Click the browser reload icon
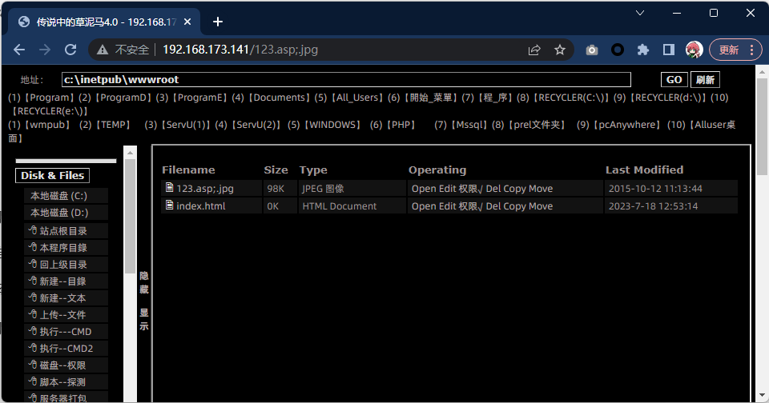769x403 pixels. click(x=70, y=50)
